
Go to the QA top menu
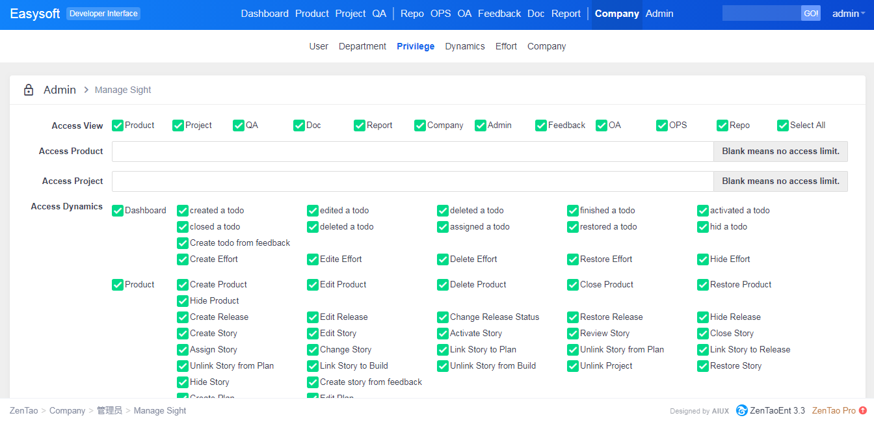379,14
